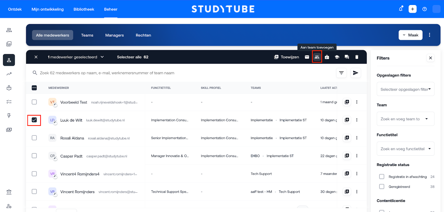Click Selecteer alle 62

[x=133, y=57]
